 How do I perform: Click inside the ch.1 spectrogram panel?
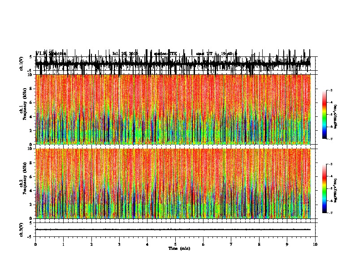point(173,109)
